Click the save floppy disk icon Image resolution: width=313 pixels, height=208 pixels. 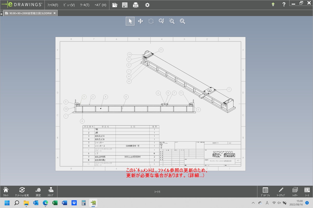coord(125,5)
